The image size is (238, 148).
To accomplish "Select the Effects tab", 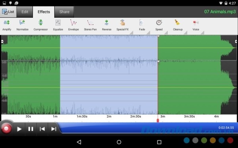I will click(44, 12).
